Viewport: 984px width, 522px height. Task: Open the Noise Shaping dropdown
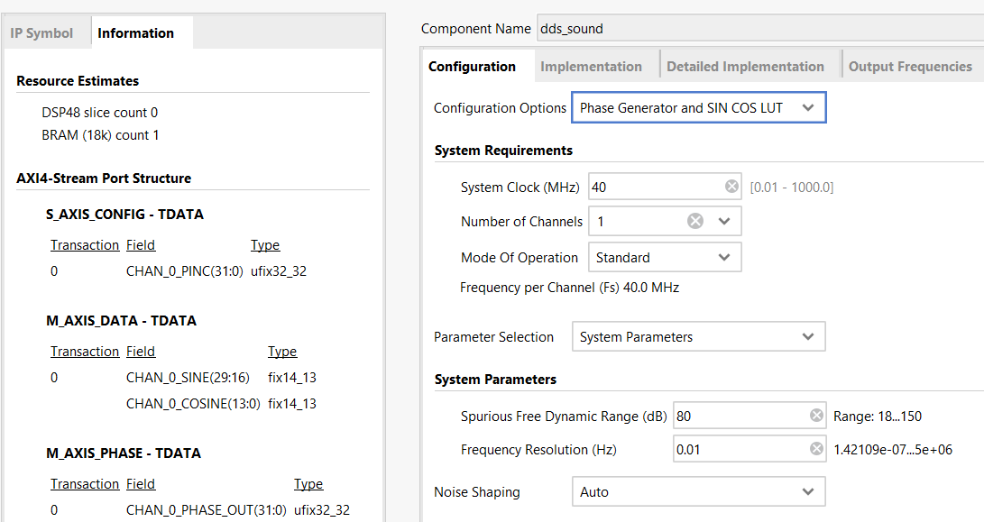[698, 491]
